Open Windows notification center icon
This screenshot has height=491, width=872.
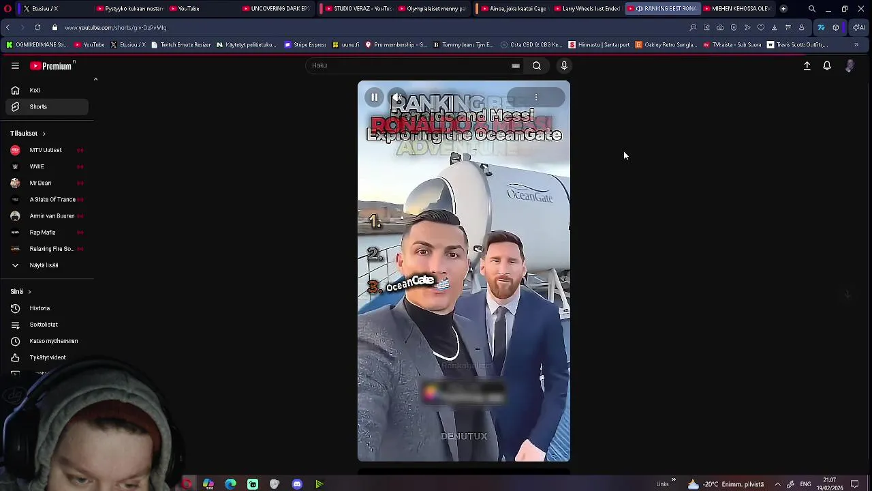point(855,484)
